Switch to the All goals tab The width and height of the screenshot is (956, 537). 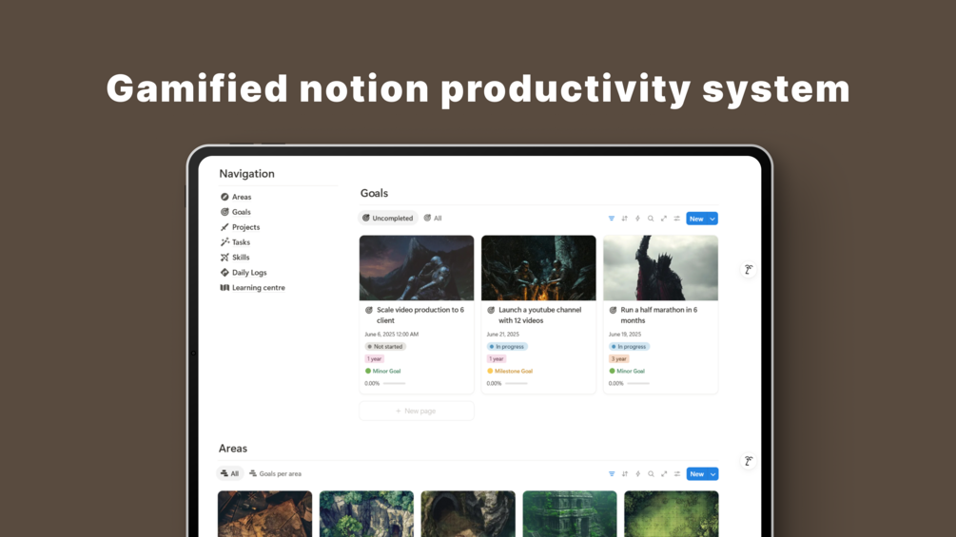[433, 218]
